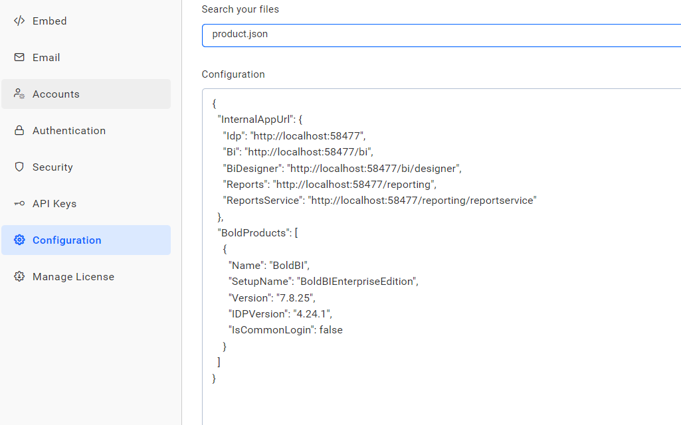Click the Security shield icon

point(19,167)
